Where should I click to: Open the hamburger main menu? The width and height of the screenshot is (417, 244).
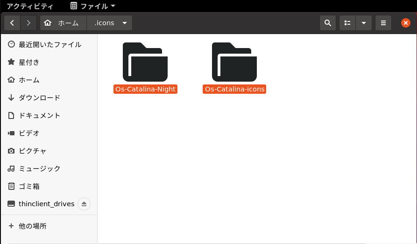pos(383,23)
